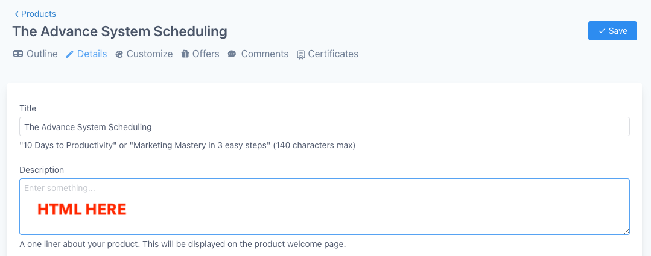Open the Offers tab

click(x=206, y=54)
